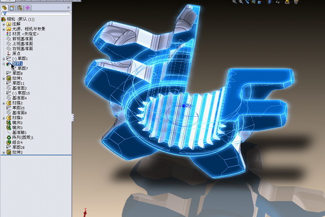Expand the 扫描3 sweep feature

coord(3,118)
